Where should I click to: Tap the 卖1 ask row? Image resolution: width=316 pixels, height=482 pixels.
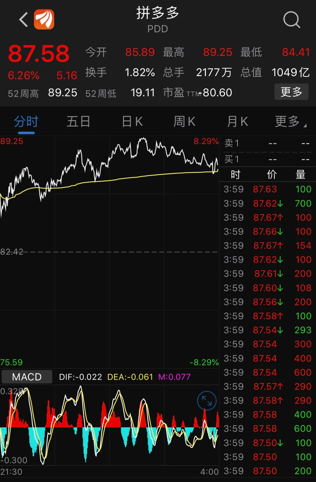(x=267, y=143)
